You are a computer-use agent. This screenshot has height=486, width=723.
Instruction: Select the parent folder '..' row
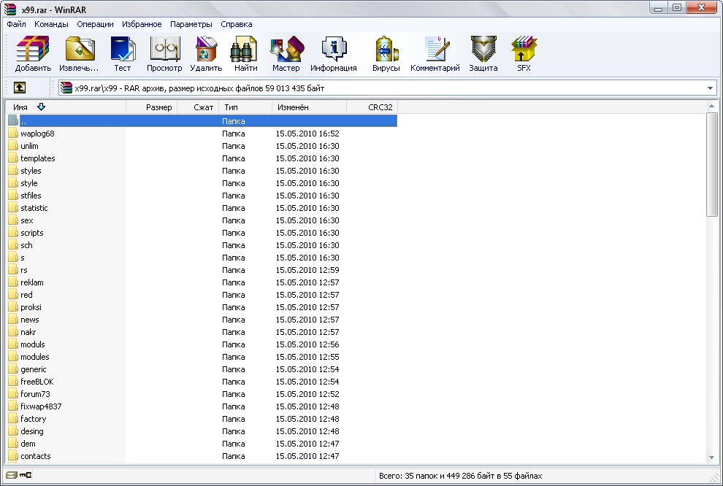point(202,121)
